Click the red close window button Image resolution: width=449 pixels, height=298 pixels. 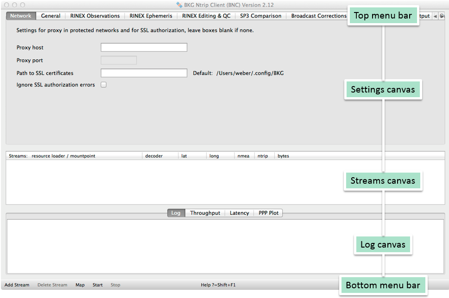tap(6, 5)
